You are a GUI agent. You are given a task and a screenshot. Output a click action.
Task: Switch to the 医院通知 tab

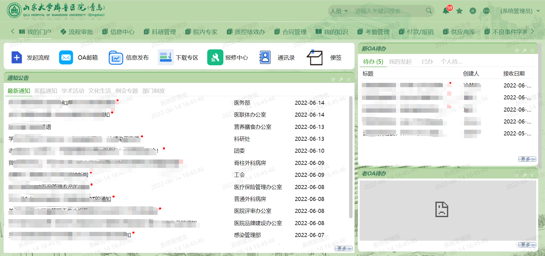tap(46, 91)
